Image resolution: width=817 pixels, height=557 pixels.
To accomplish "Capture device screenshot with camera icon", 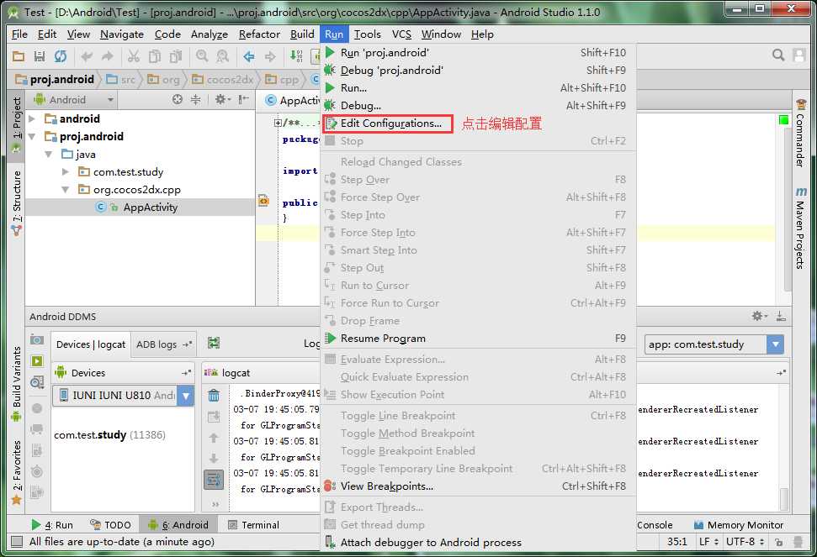I will tap(37, 339).
